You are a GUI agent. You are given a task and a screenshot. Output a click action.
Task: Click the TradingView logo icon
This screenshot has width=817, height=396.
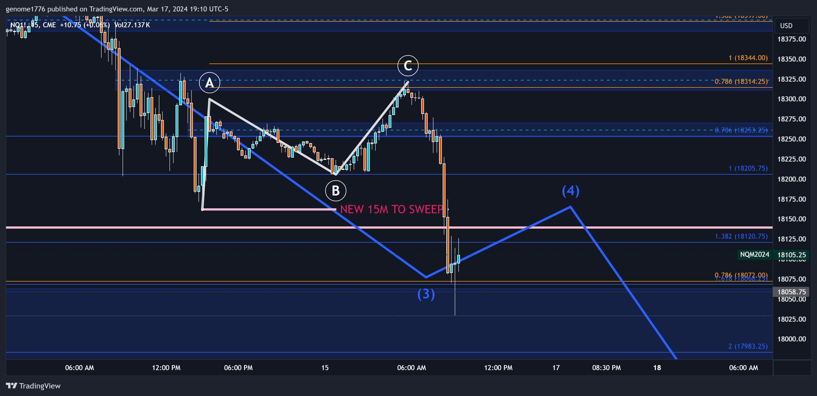click(x=11, y=385)
